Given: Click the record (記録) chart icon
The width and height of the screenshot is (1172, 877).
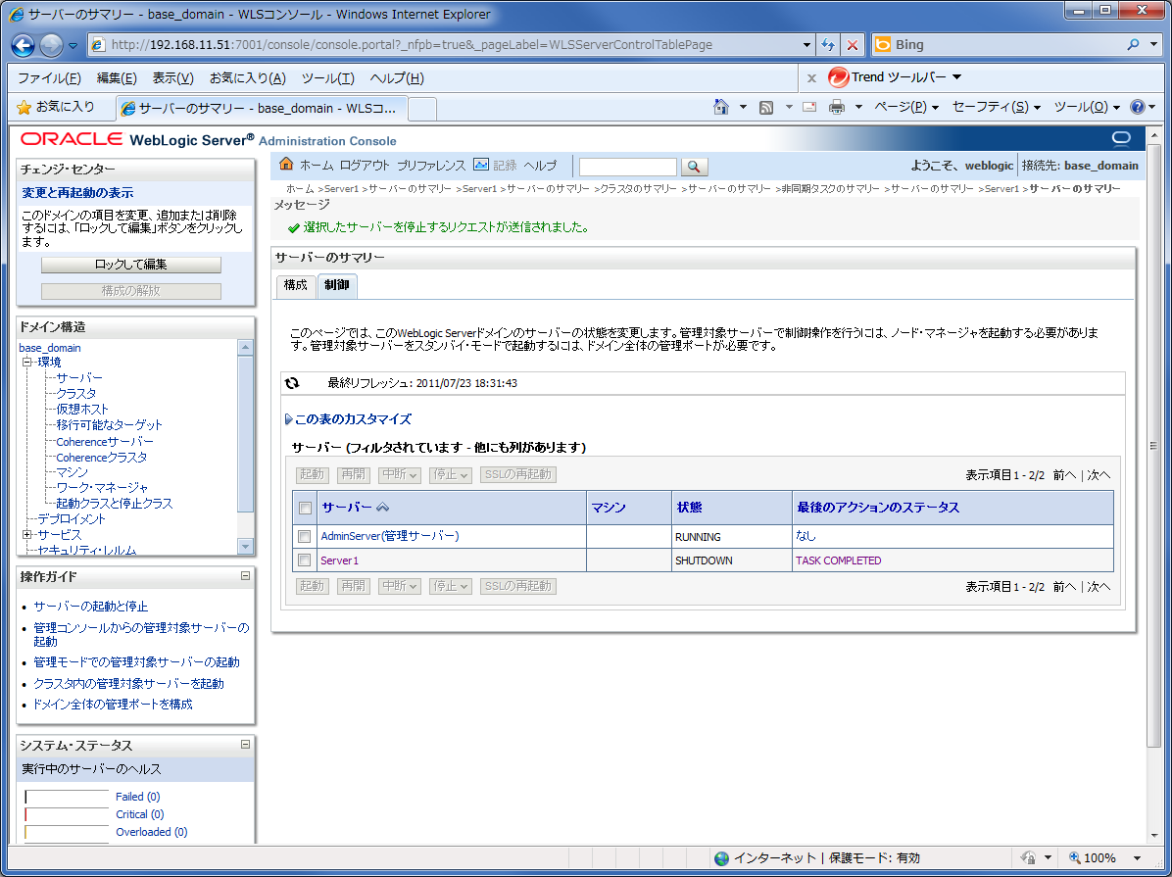Looking at the screenshot, I should (481, 165).
